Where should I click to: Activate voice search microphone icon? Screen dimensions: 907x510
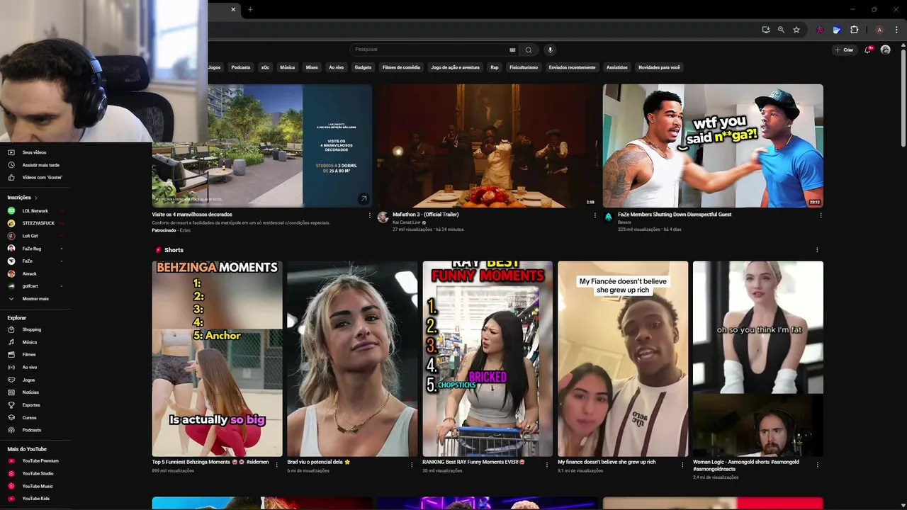click(550, 50)
